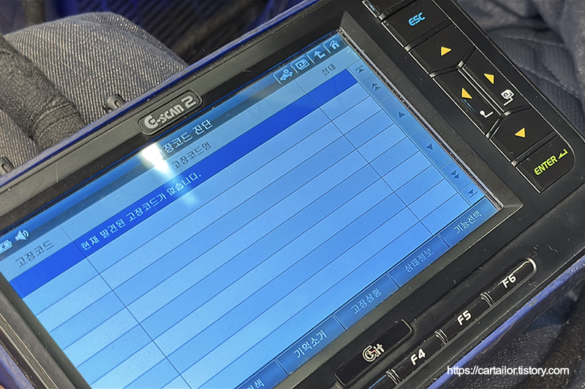The image size is (585, 389).
Task: Tap the battery status icon
Action: tap(5, 246)
